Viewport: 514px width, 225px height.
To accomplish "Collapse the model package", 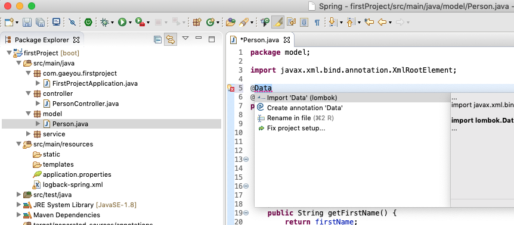I will point(28,114).
